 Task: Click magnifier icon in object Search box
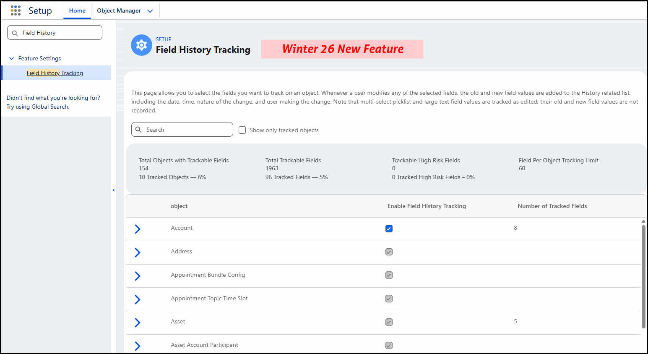coord(138,130)
